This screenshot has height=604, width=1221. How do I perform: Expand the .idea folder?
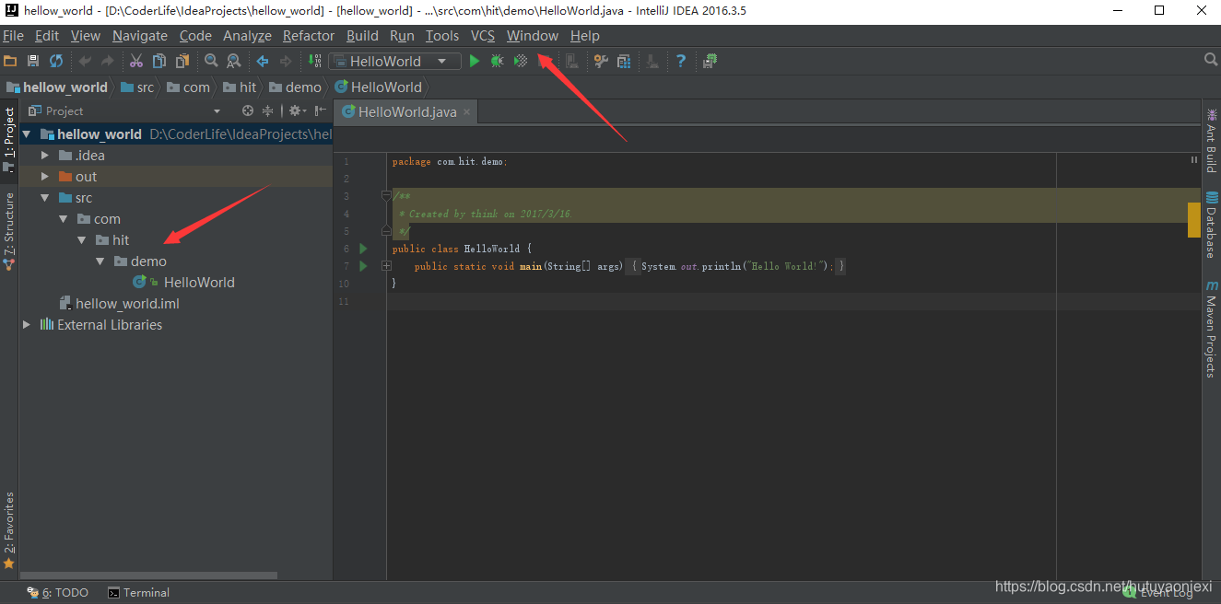tap(45, 156)
